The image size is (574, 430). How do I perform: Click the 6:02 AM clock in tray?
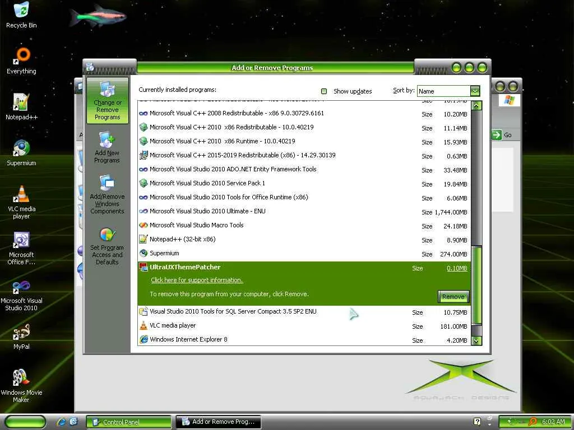(553, 422)
